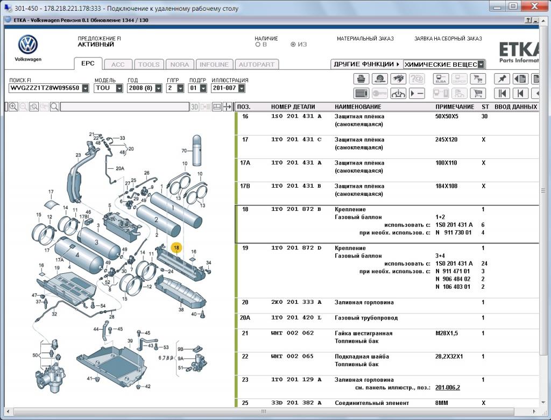Toggle the split-panel layout icon
Screen dimensions: 551x420
[217, 107]
